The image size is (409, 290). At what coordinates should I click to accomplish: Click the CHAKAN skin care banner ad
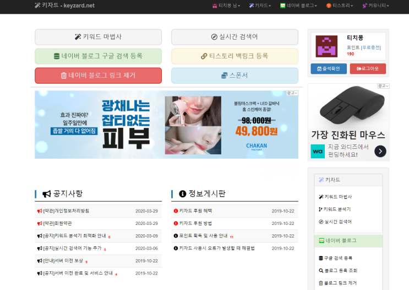pyautogui.click(x=166, y=125)
